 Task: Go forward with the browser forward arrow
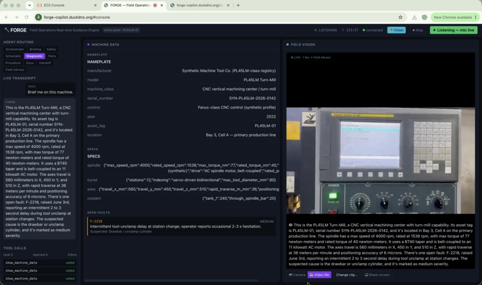tap(16, 17)
